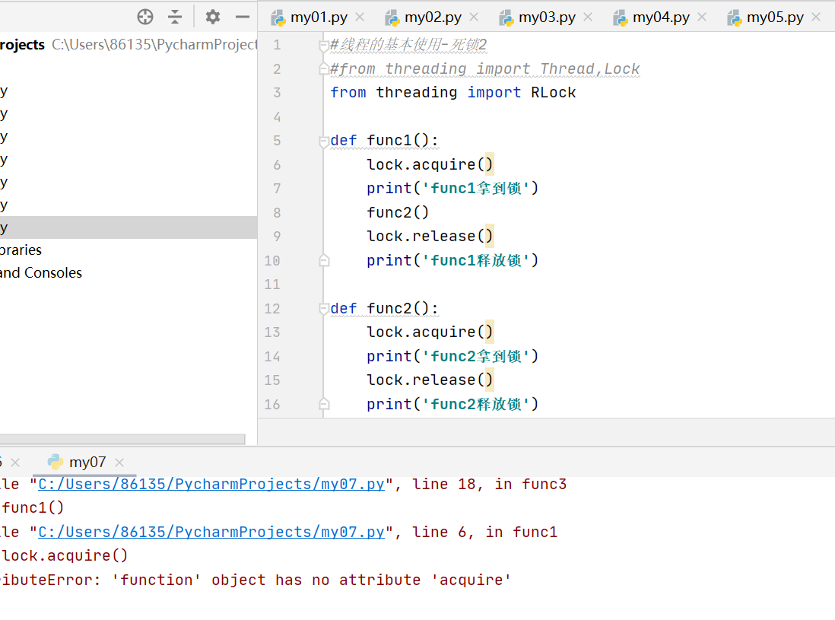Switch to the my05.py editor tab
The image size is (835, 620).
point(775,17)
